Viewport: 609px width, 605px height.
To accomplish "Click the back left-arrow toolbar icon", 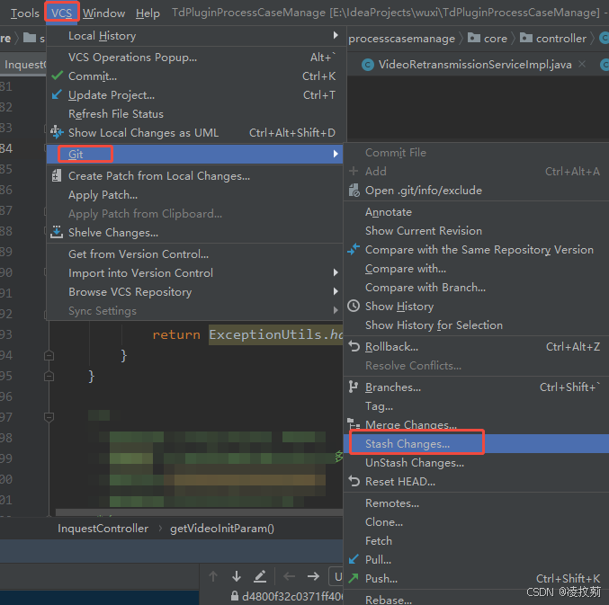I will [x=289, y=576].
